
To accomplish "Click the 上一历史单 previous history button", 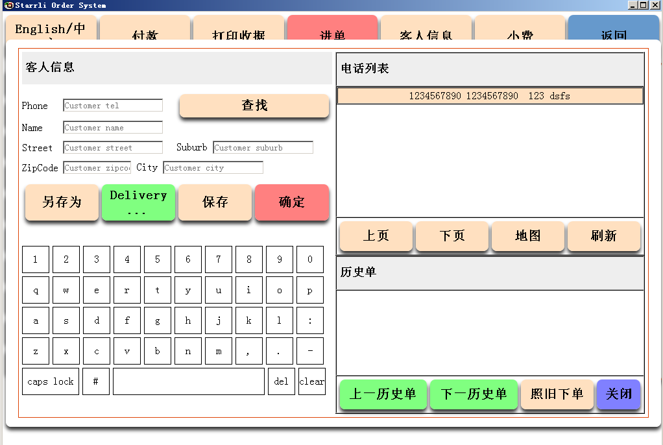I will tap(383, 394).
